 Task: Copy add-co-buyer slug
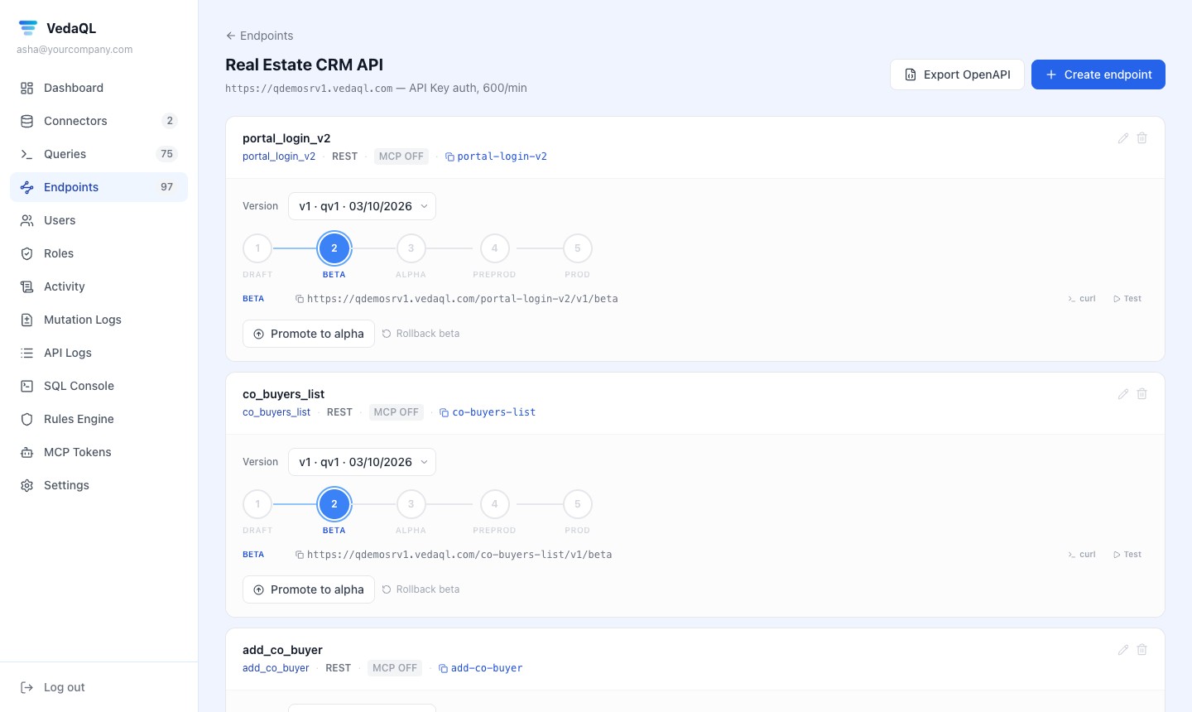[480, 668]
